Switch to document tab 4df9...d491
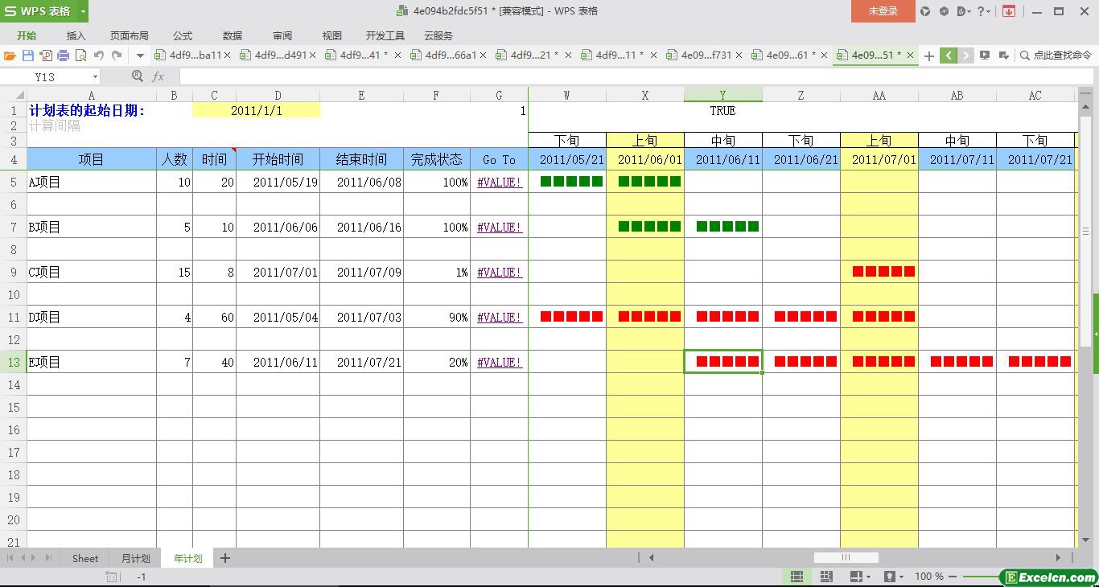This screenshot has height=587, width=1099. tap(280, 55)
